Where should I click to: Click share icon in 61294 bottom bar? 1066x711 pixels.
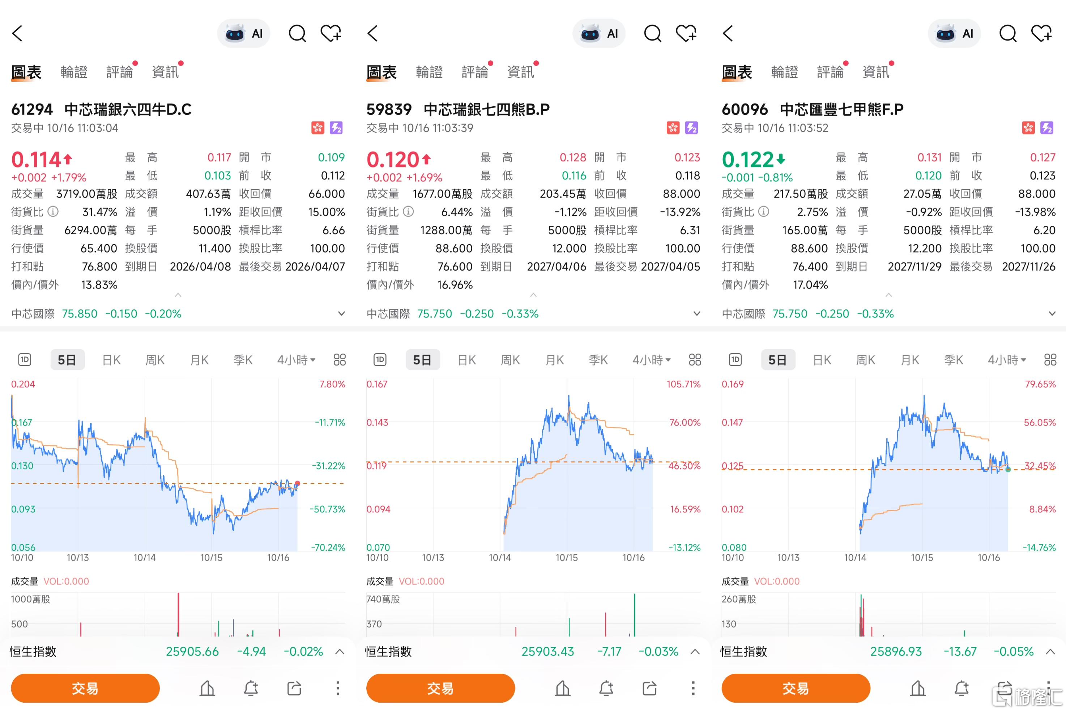click(294, 688)
